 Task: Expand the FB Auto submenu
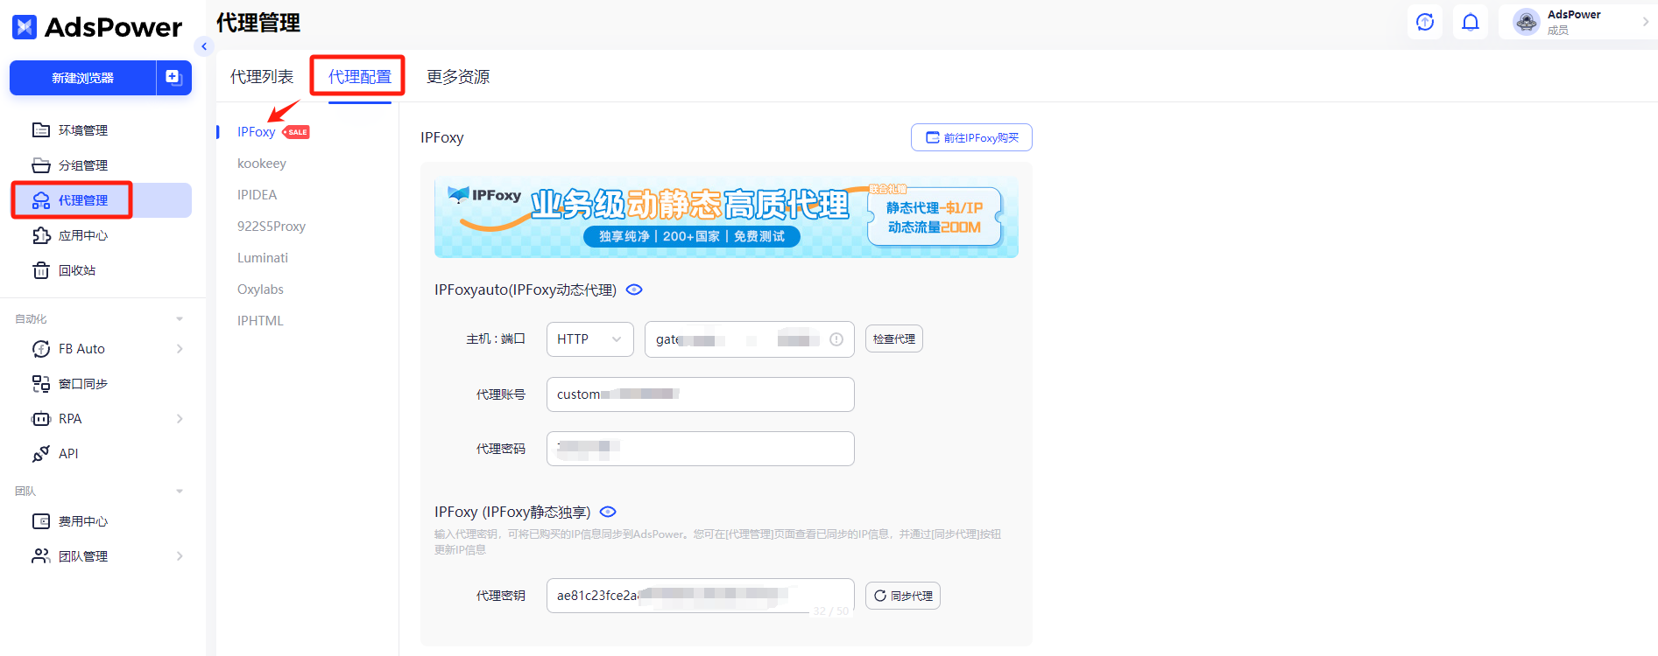click(x=180, y=349)
